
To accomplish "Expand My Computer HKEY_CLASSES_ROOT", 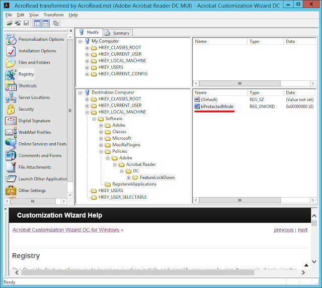I will (x=87, y=48).
